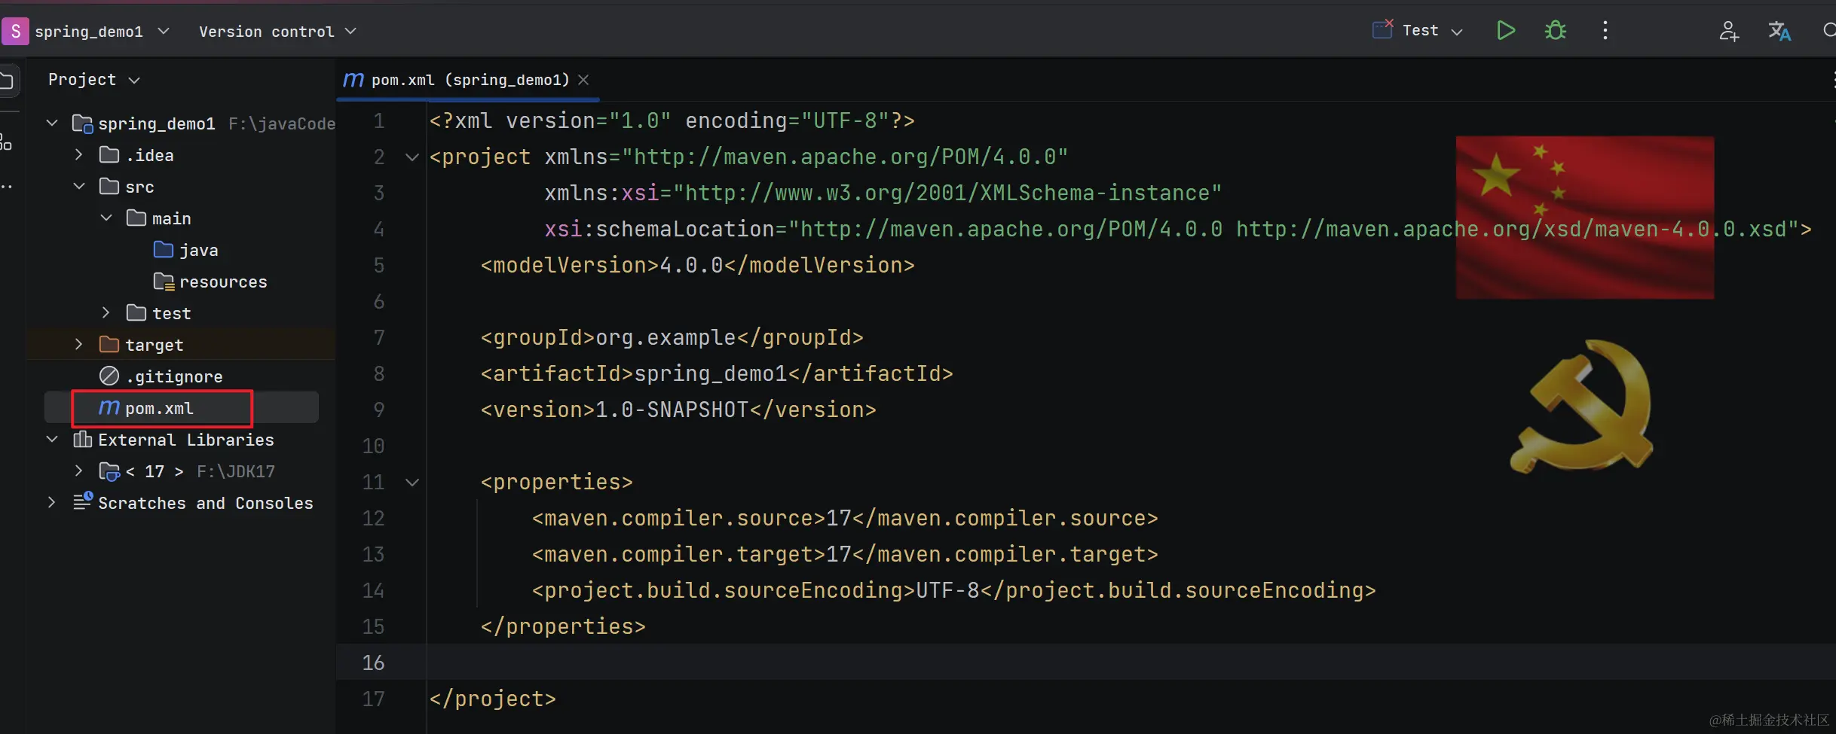This screenshot has width=1836, height=734.
Task: Click line number 16 in gutter
Action: 373,662
